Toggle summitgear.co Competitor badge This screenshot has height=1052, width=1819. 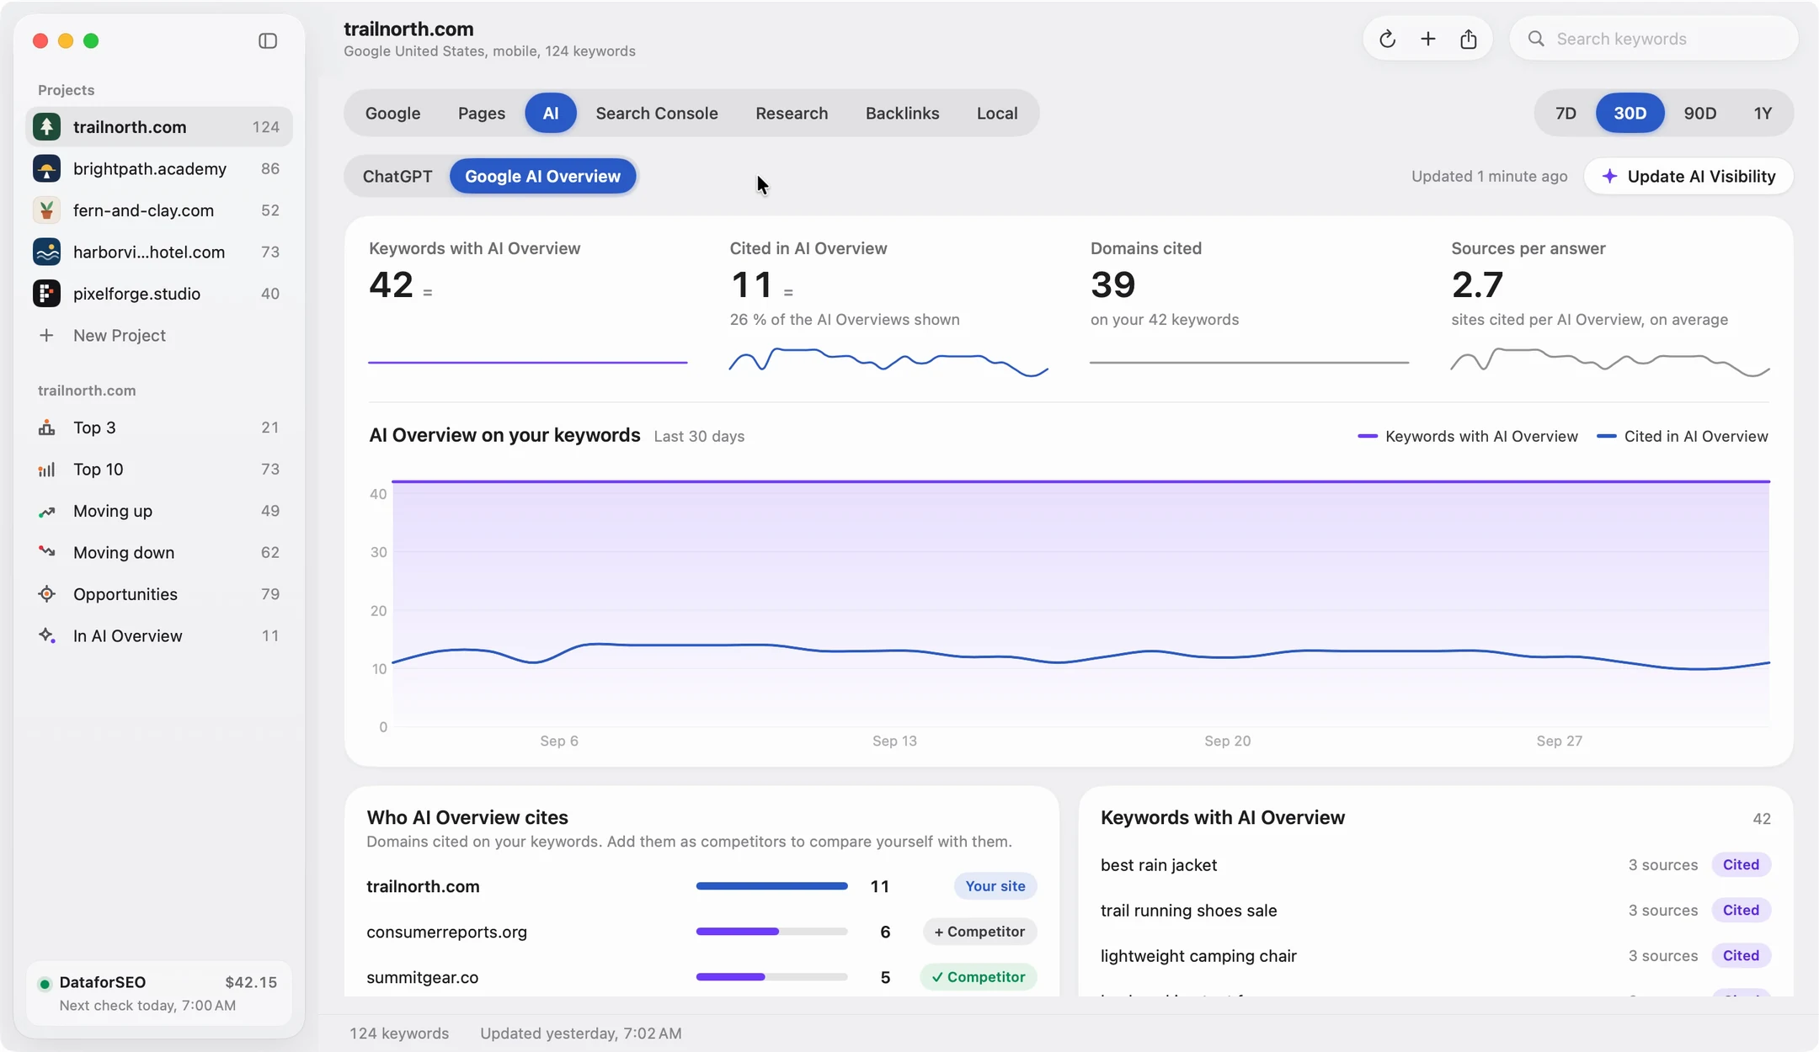tap(978, 977)
